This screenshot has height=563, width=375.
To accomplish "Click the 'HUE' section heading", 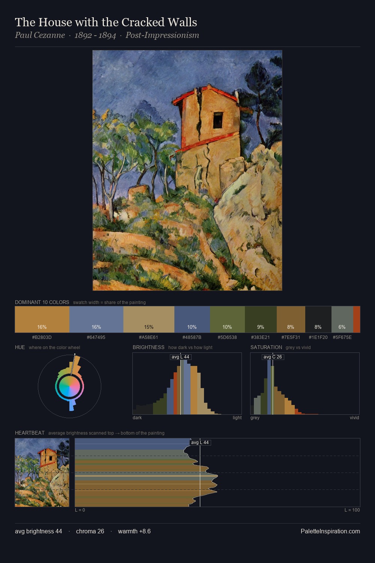I will click(x=20, y=347).
